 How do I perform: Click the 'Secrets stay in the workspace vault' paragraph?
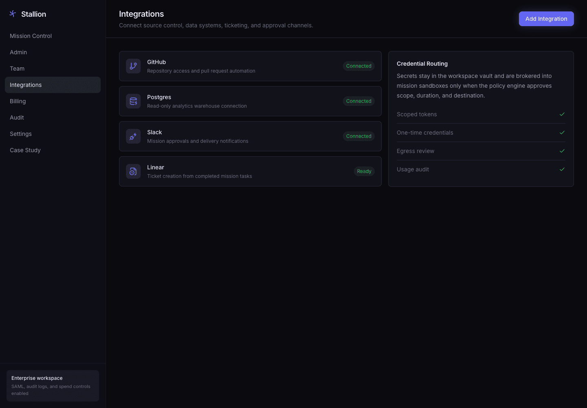point(474,86)
